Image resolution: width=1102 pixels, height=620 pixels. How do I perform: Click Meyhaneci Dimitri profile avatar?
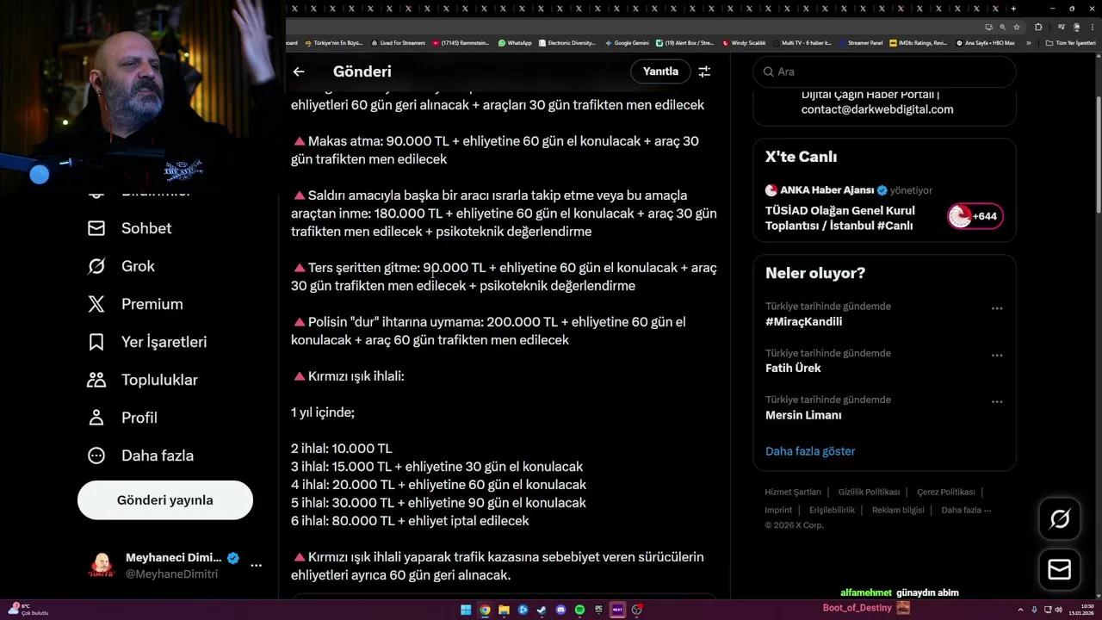[102, 566]
